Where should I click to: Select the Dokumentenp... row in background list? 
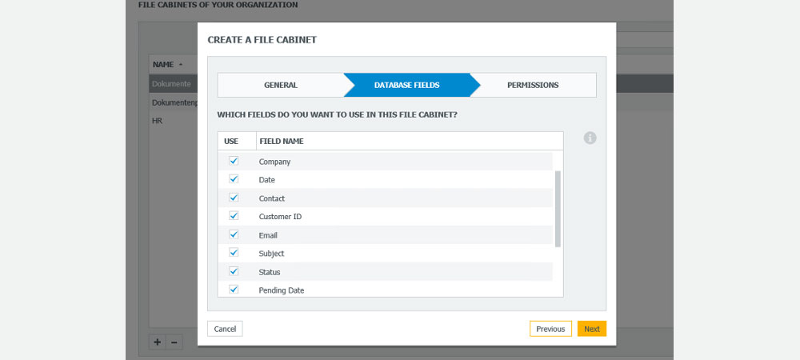click(174, 102)
